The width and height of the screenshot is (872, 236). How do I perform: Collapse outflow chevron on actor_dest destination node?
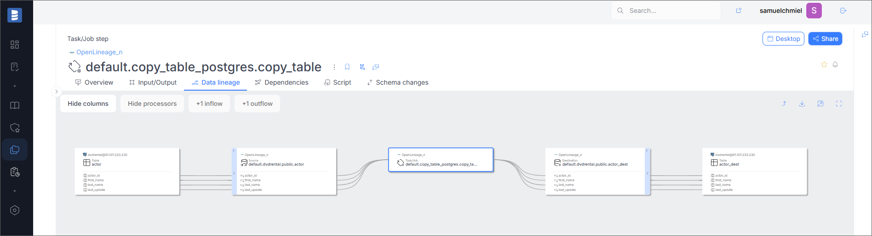click(x=647, y=173)
